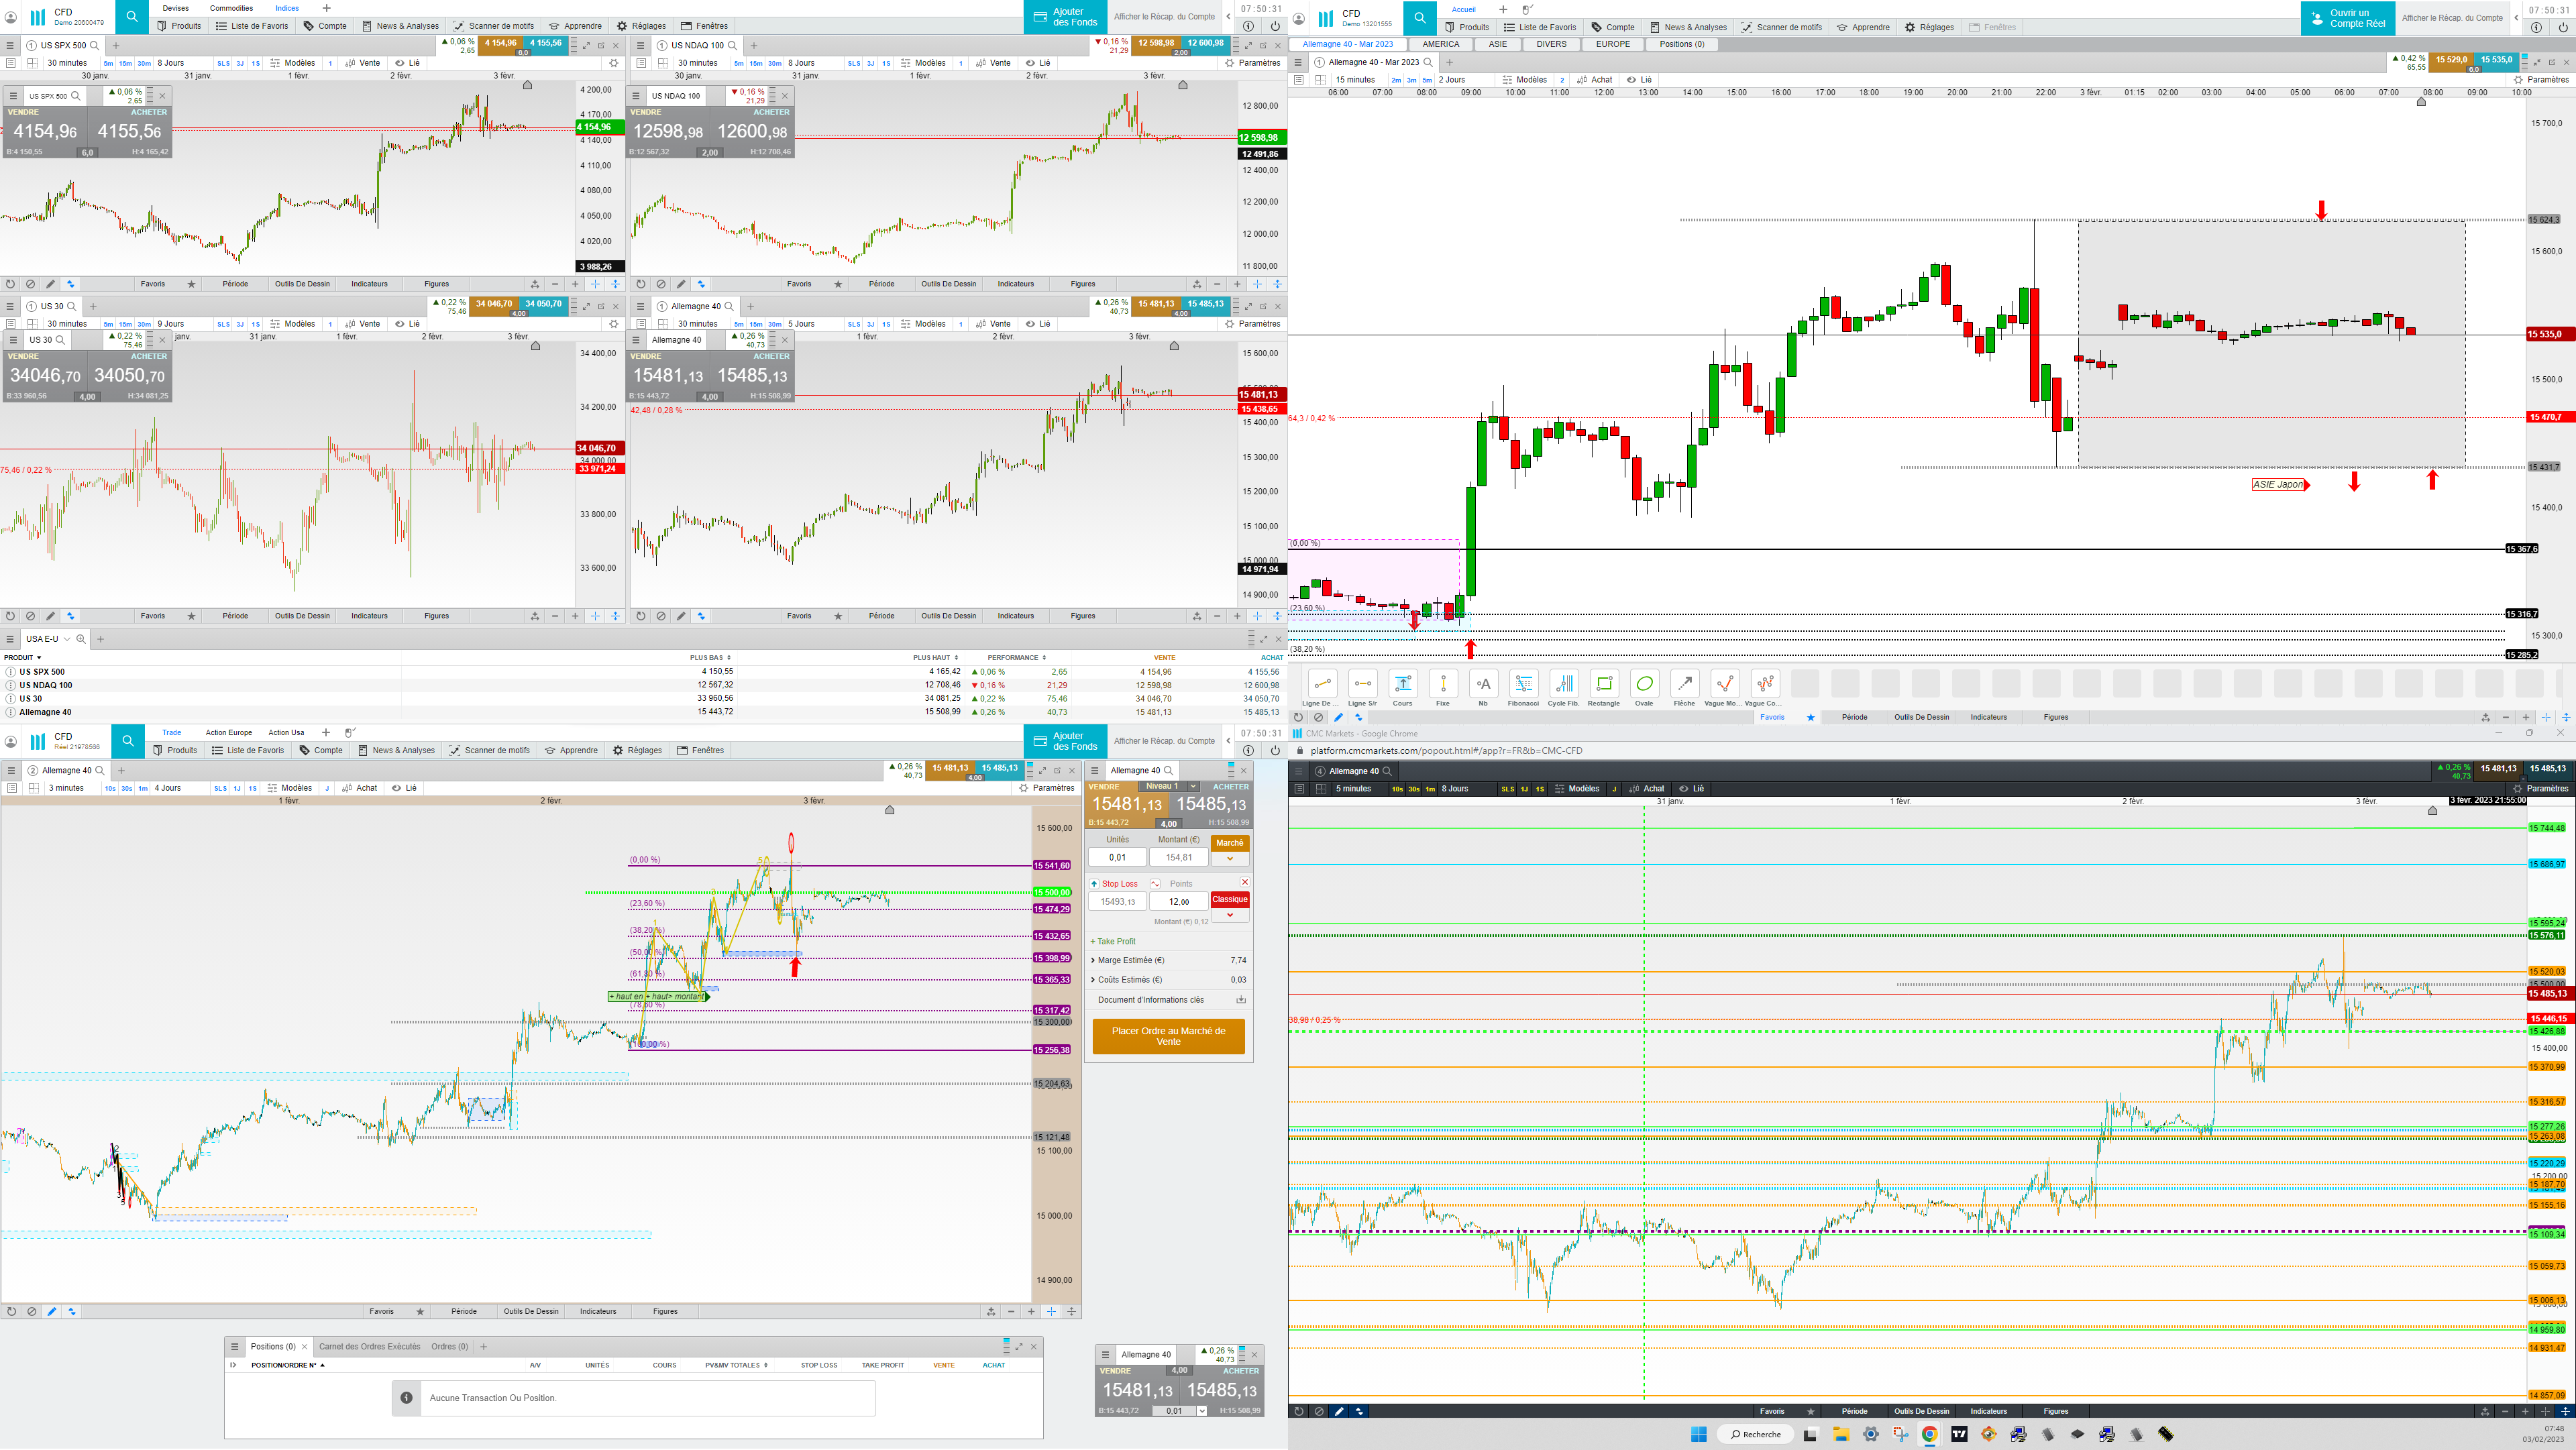Open the Commodities tab
Screen dimensions: 2576x1450
coord(231,8)
